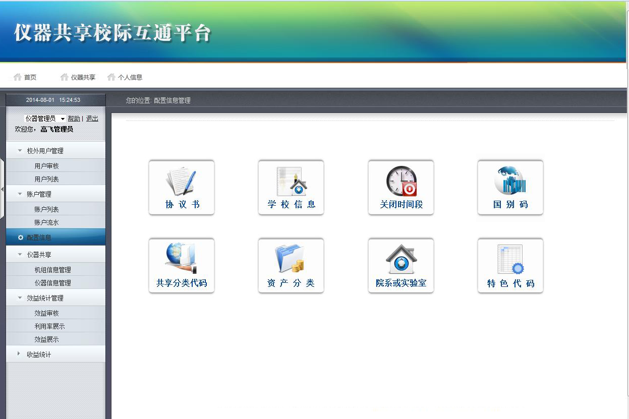Collapse the 校外用户管理 section
Viewport: 629px width, 419px height.
tap(44, 151)
